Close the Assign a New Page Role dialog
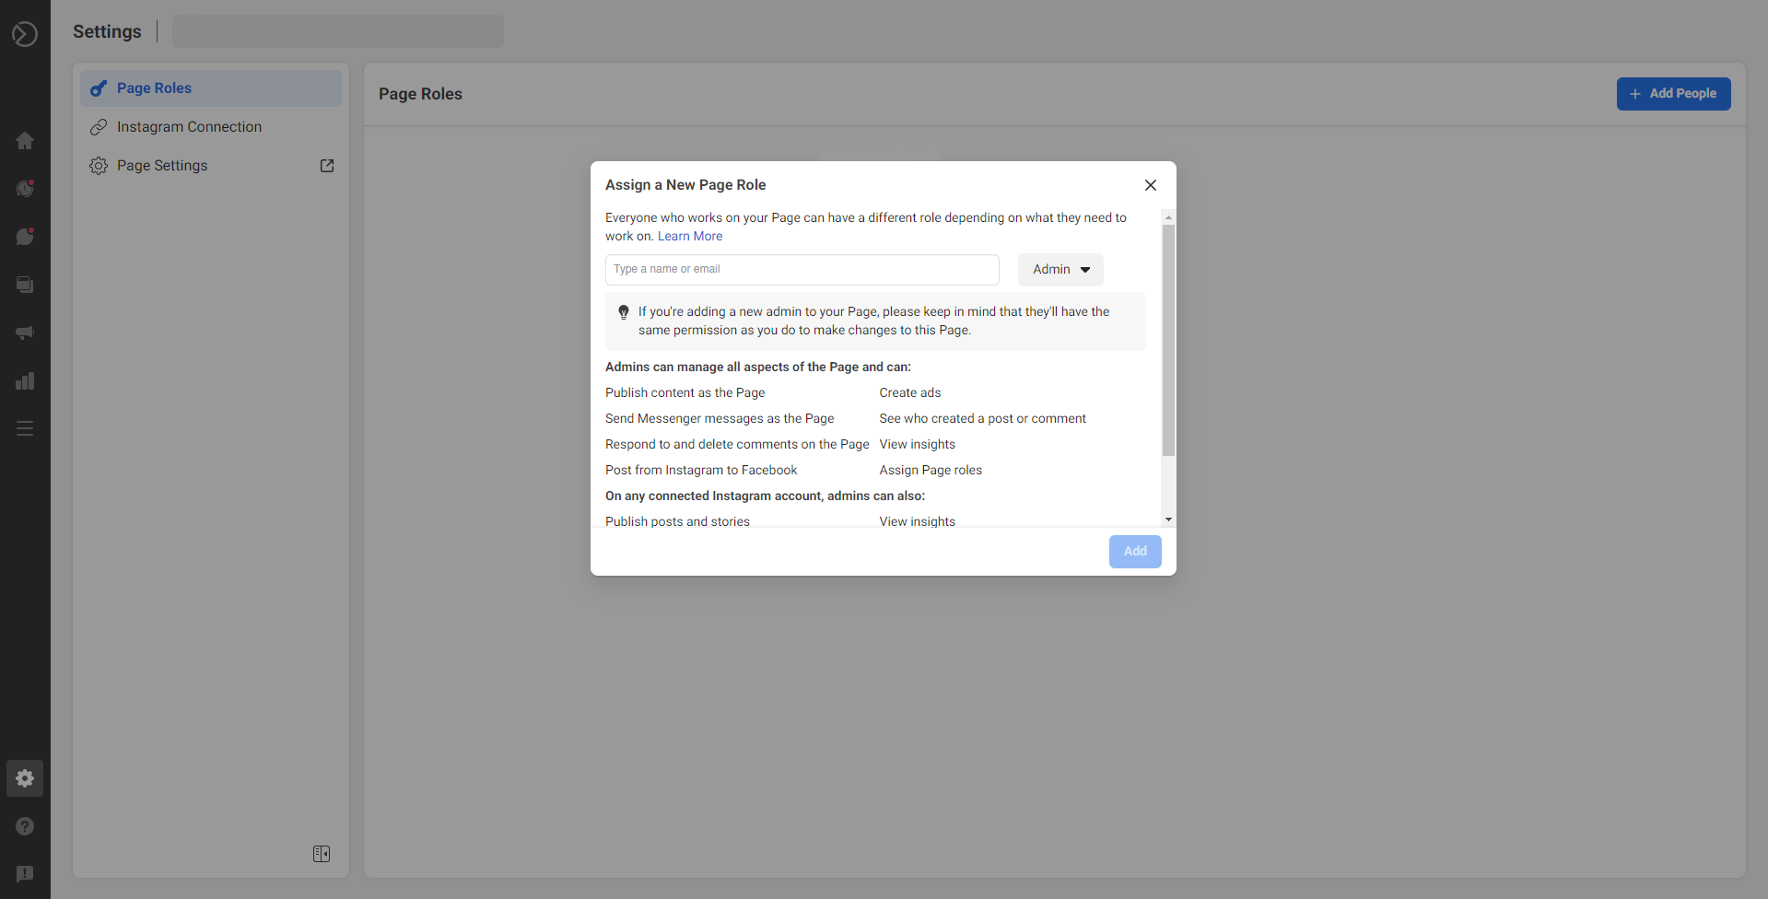 (1151, 185)
